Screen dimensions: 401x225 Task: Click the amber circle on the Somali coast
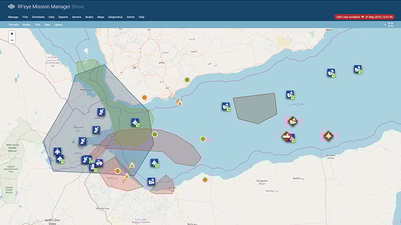point(205,180)
